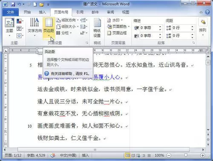Click the Word application icon in title bar

(x=5, y=4)
